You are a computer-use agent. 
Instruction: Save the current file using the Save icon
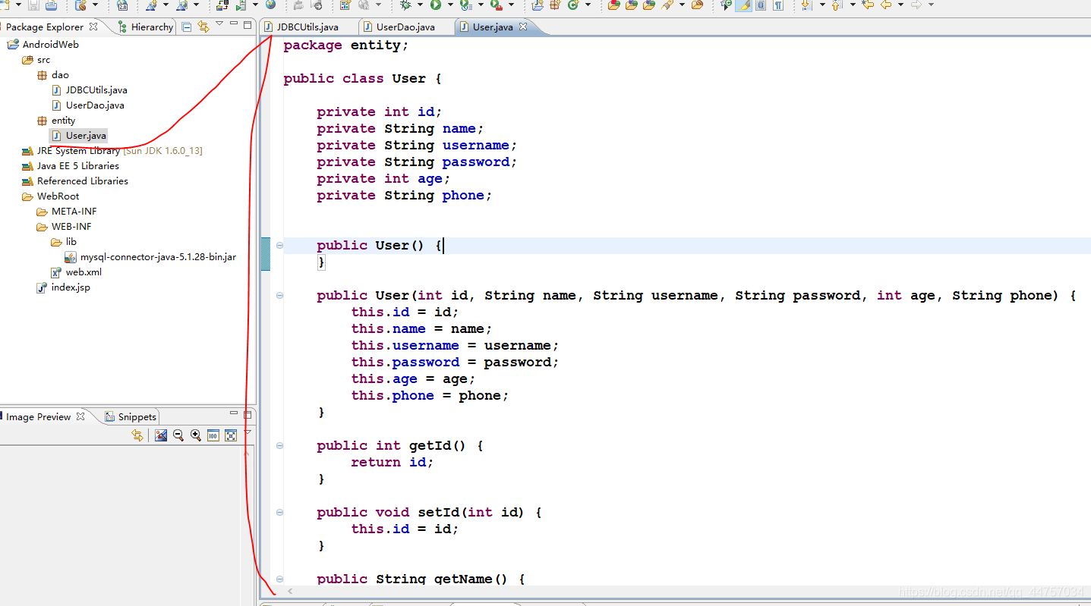click(x=33, y=6)
